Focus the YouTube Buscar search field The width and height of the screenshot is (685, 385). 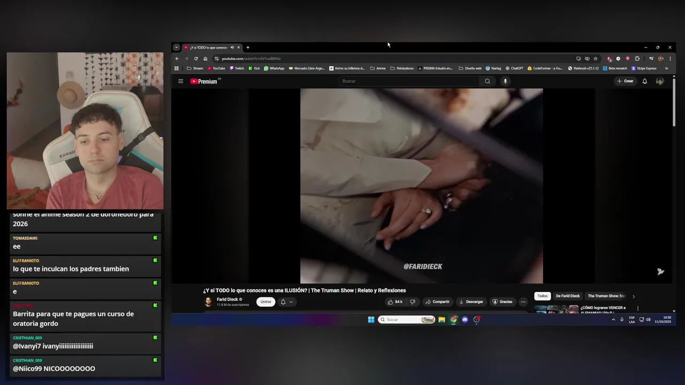point(409,81)
